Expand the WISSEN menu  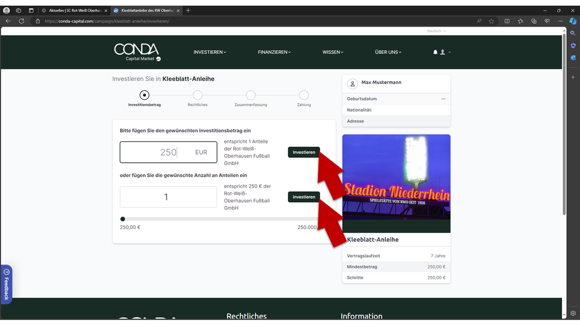pyautogui.click(x=333, y=52)
